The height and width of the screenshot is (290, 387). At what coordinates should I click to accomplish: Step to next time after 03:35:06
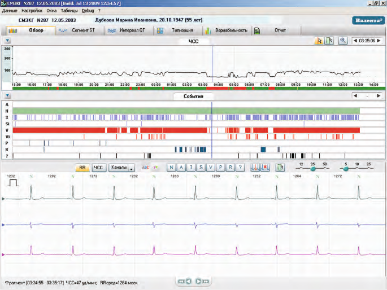click(x=379, y=41)
